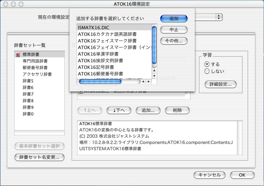Click the scroll right arrow of dictionary list
Screen dimensions: 264x186
pyautogui.click(x=149, y=82)
